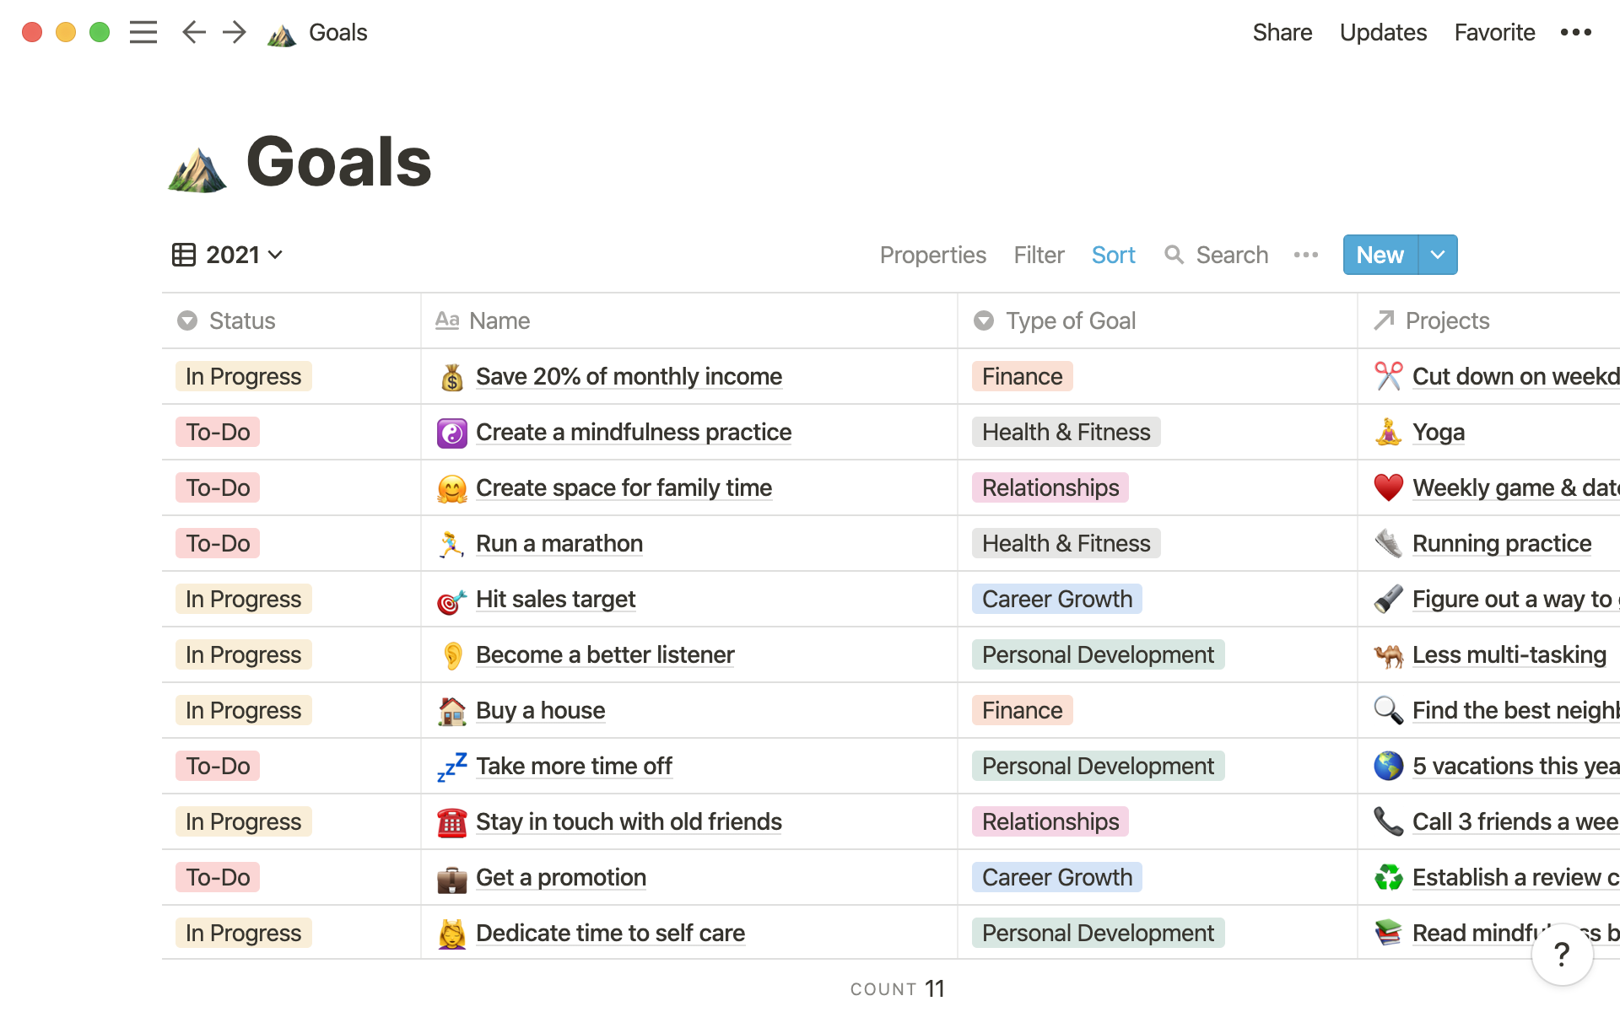Expand the Properties panel options

click(x=933, y=254)
